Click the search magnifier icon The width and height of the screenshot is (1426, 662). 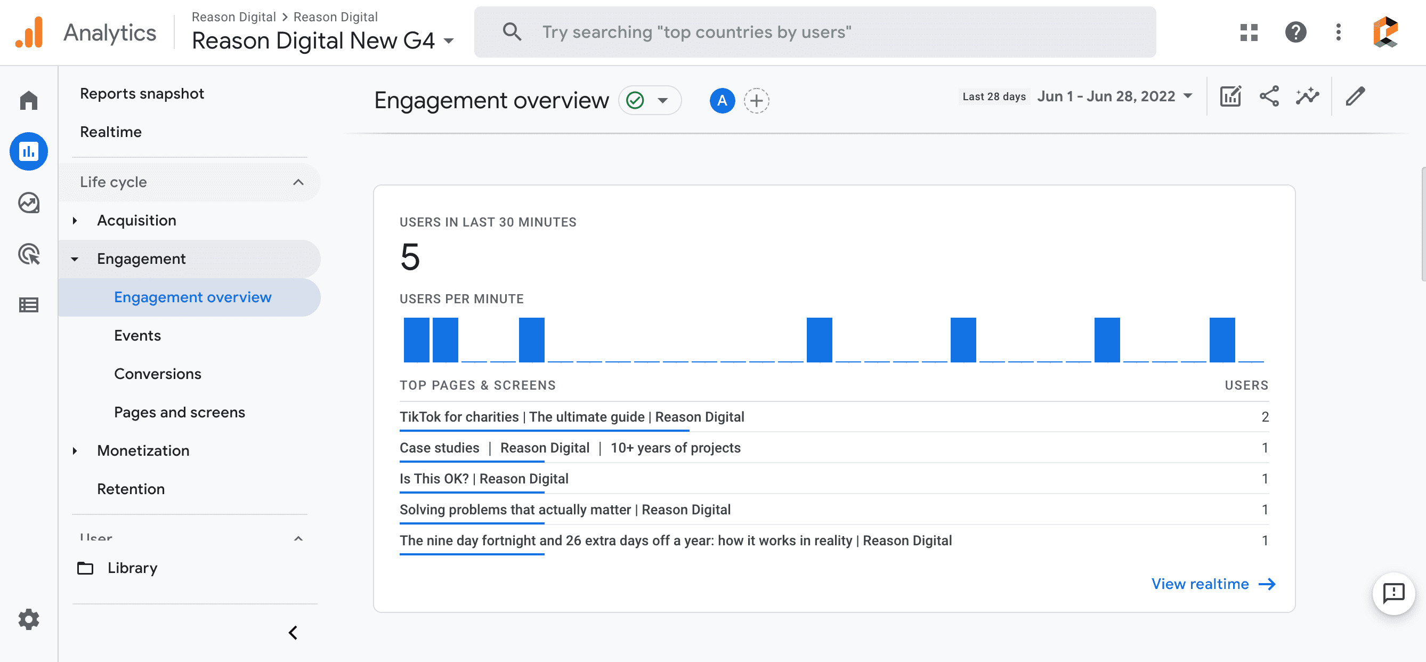pyautogui.click(x=512, y=32)
